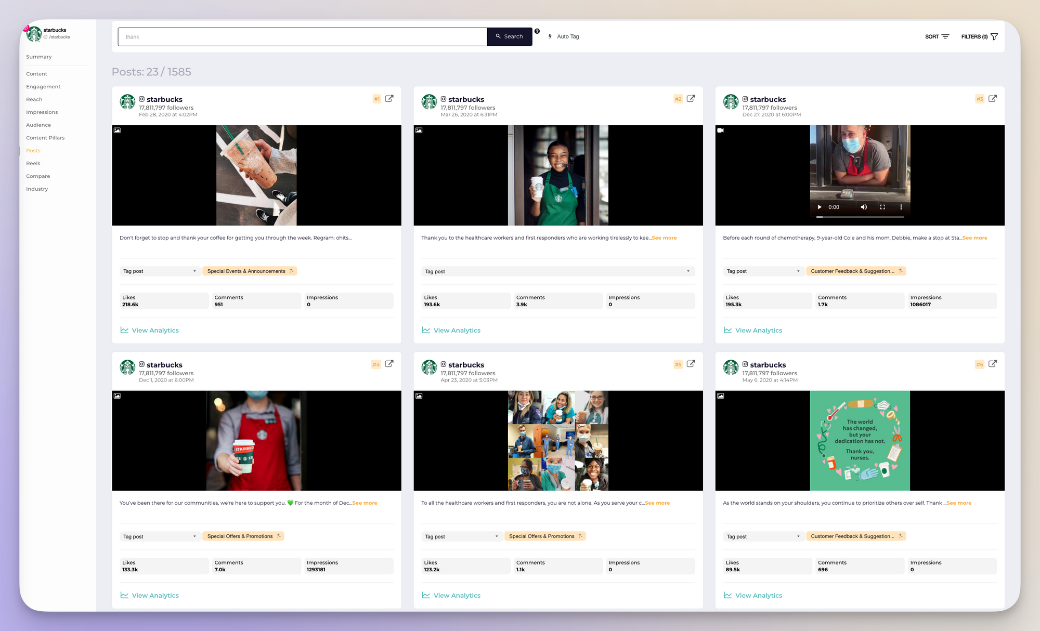The height and width of the screenshot is (631, 1040).
Task: Click the #1 rank badge
Action: point(377,99)
